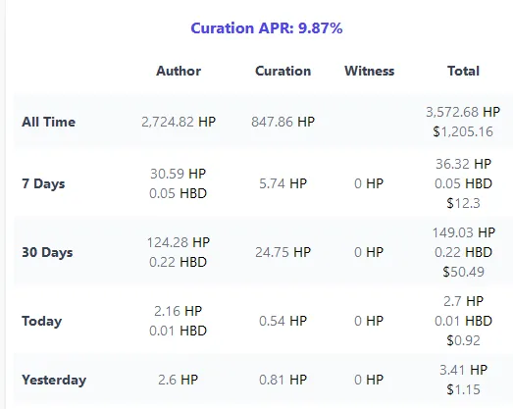The height and width of the screenshot is (409, 513).
Task: Select the 2,724.82 HP author value
Action: point(179,122)
